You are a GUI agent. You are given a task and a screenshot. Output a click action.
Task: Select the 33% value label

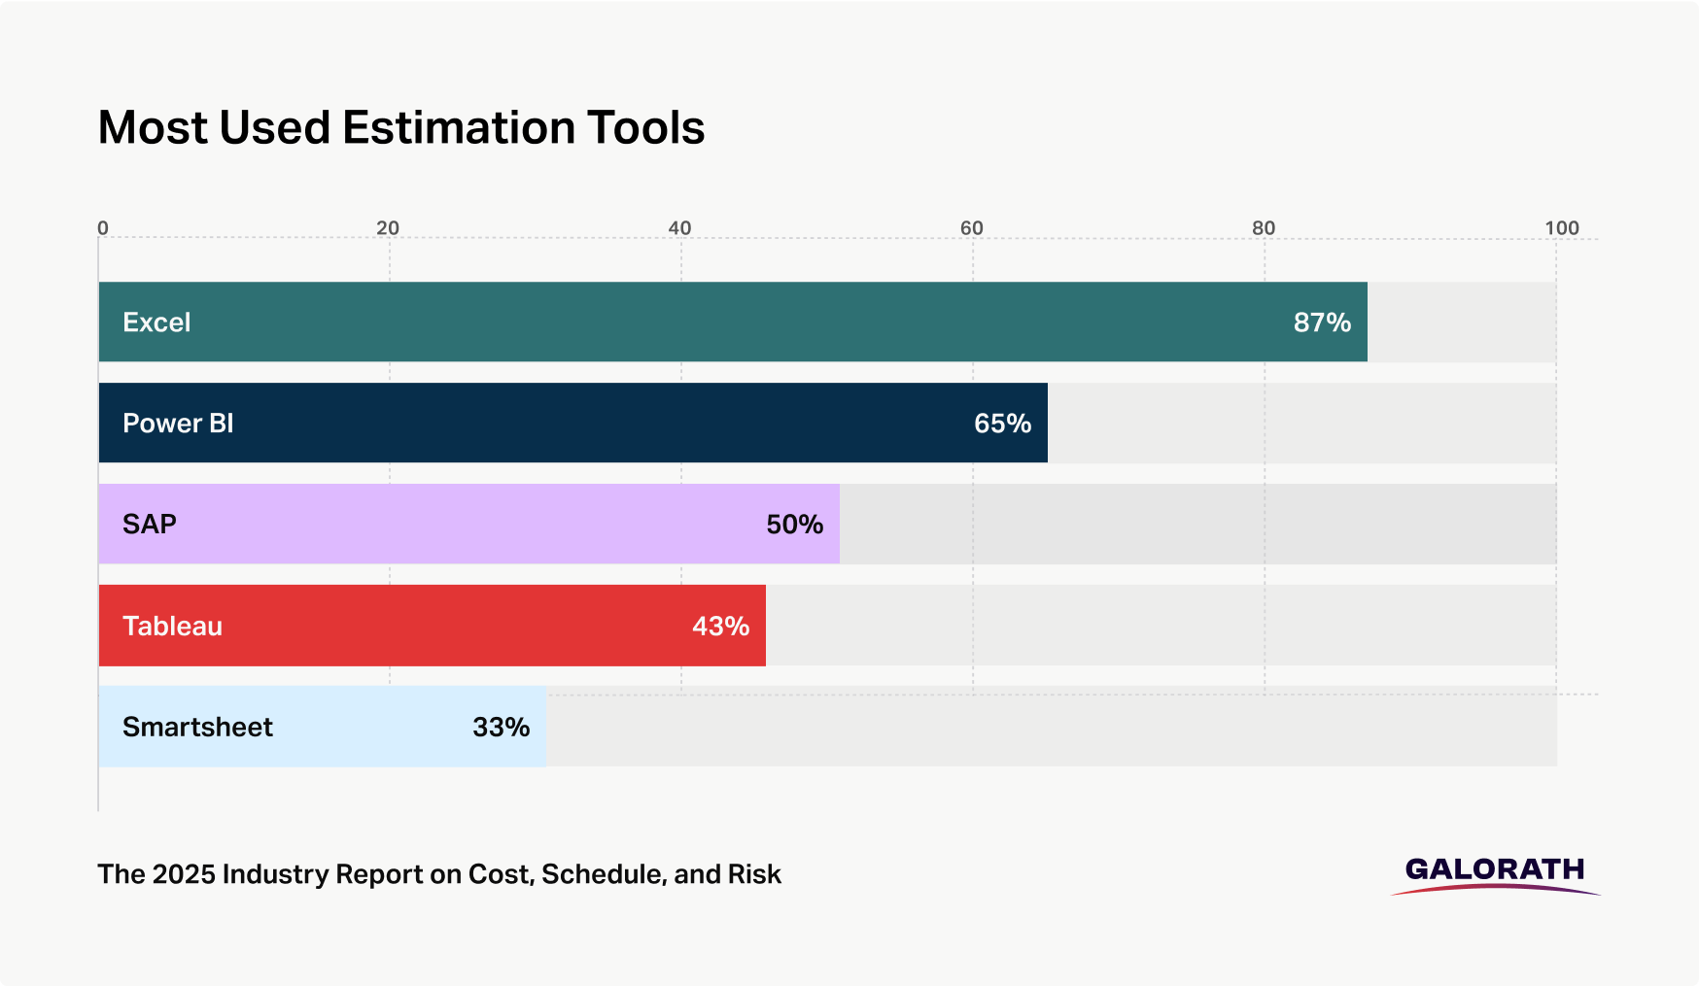point(501,728)
